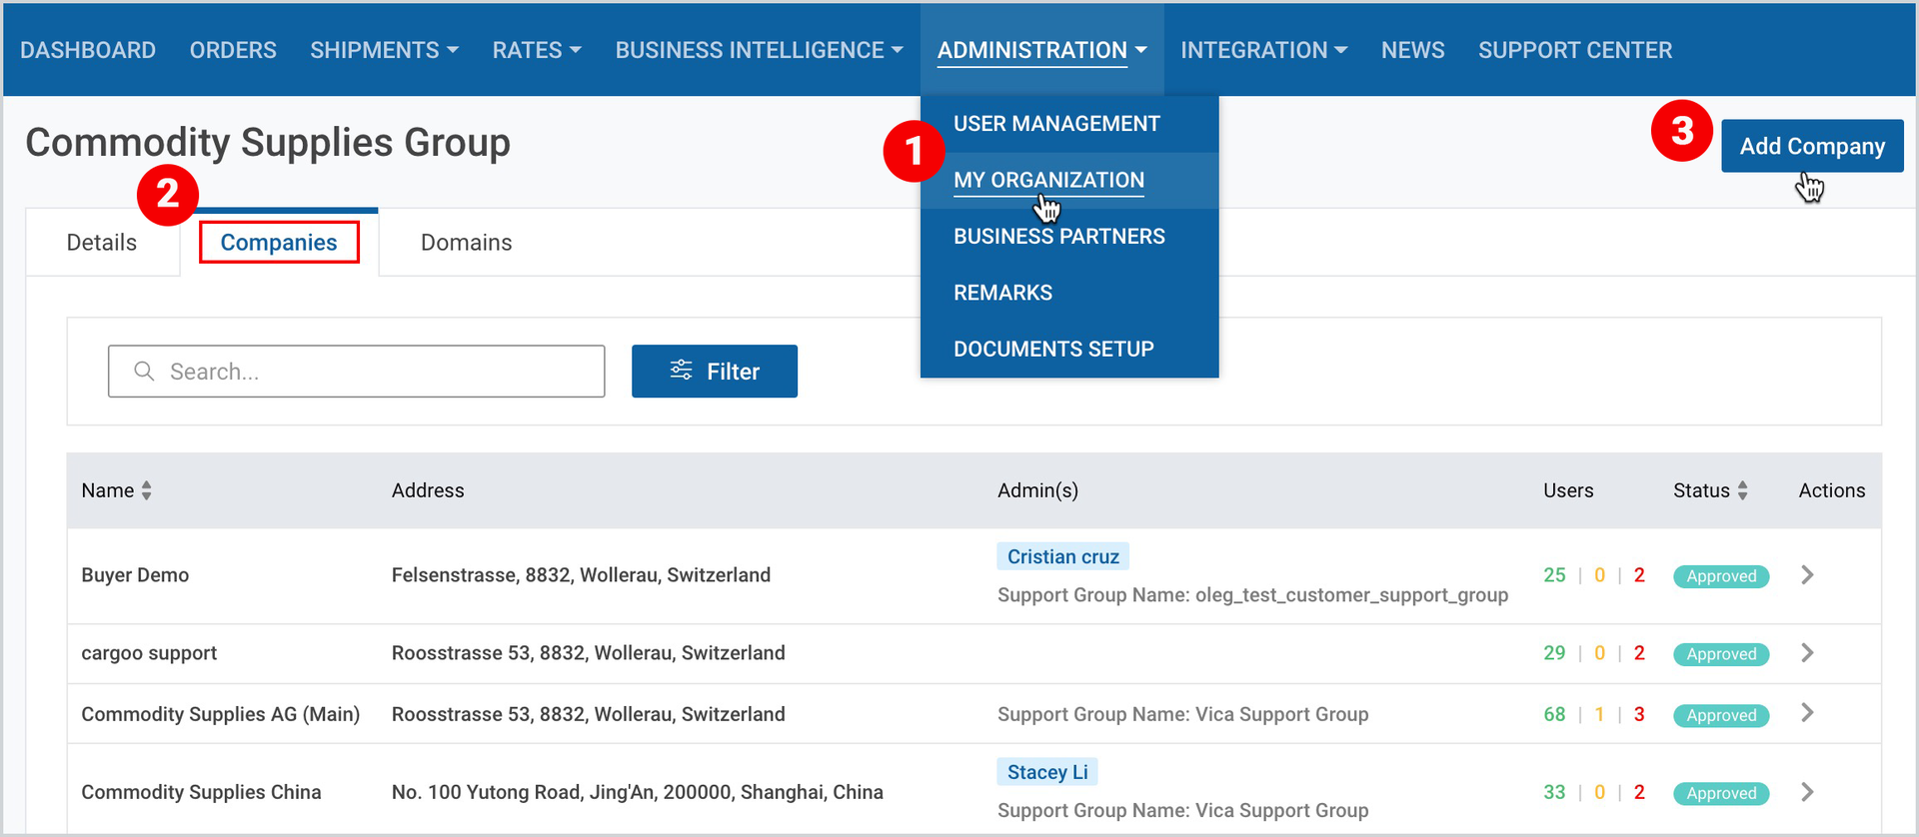Viewport: 1919px width, 837px height.
Task: Click address Felsenstrasse, 8832, Wollerau, Switzerland
Action: point(581,575)
